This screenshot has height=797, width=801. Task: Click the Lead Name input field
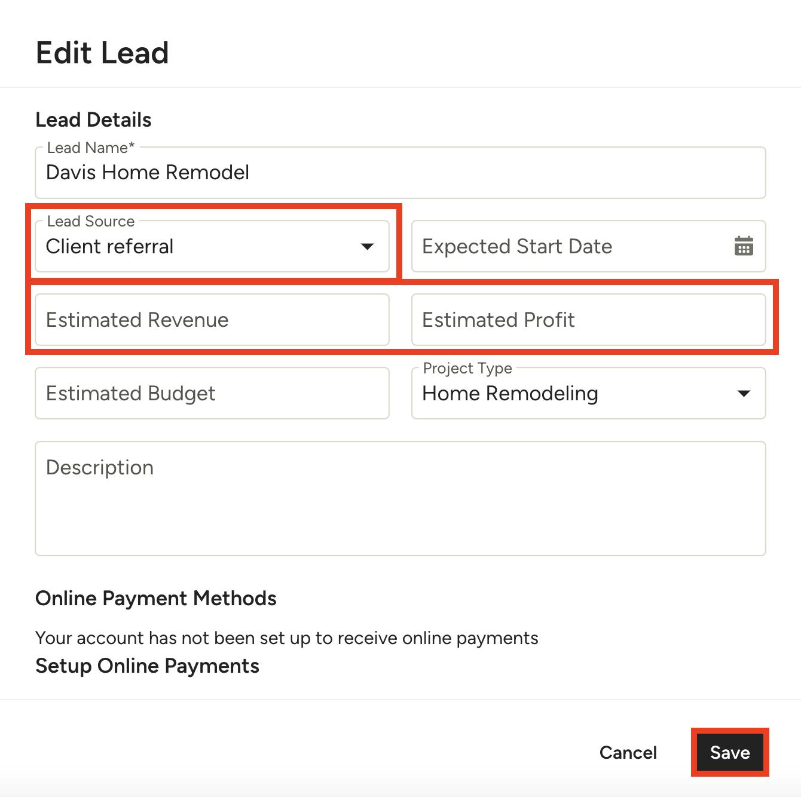pos(400,173)
